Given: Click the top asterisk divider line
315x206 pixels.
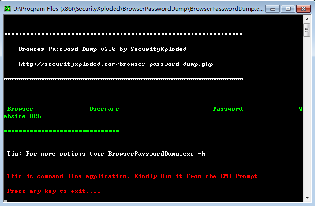Looking at the screenshot, I should [x=123, y=34].
